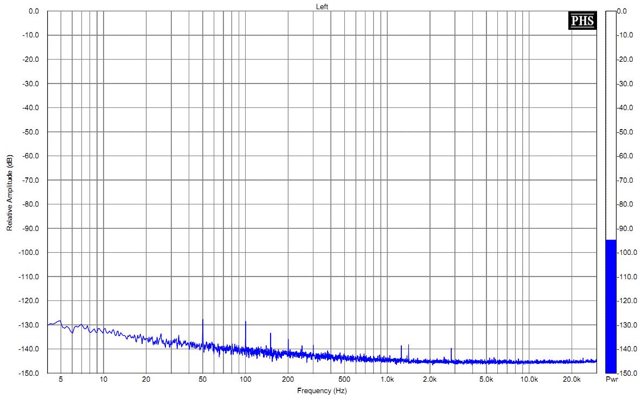Click '-140.0' on the amplitude axis
Viewport: 641px width, 398px height.
coord(29,349)
